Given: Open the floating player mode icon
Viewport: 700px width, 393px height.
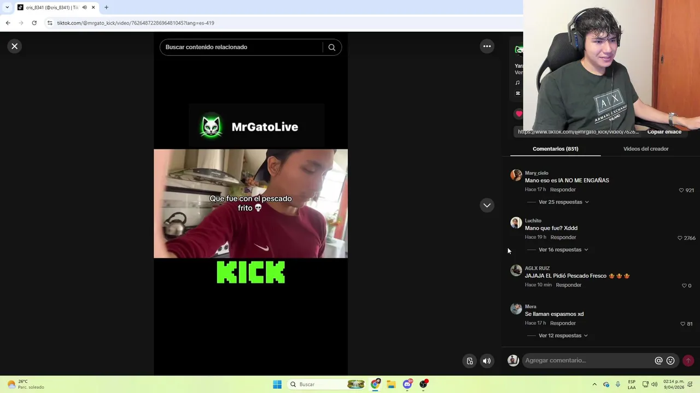Looking at the screenshot, I should pyautogui.click(x=470, y=361).
